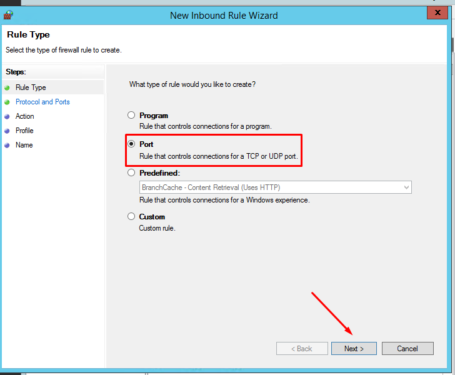
Task: Pick the Custom rule radio button
Action: [x=131, y=217]
